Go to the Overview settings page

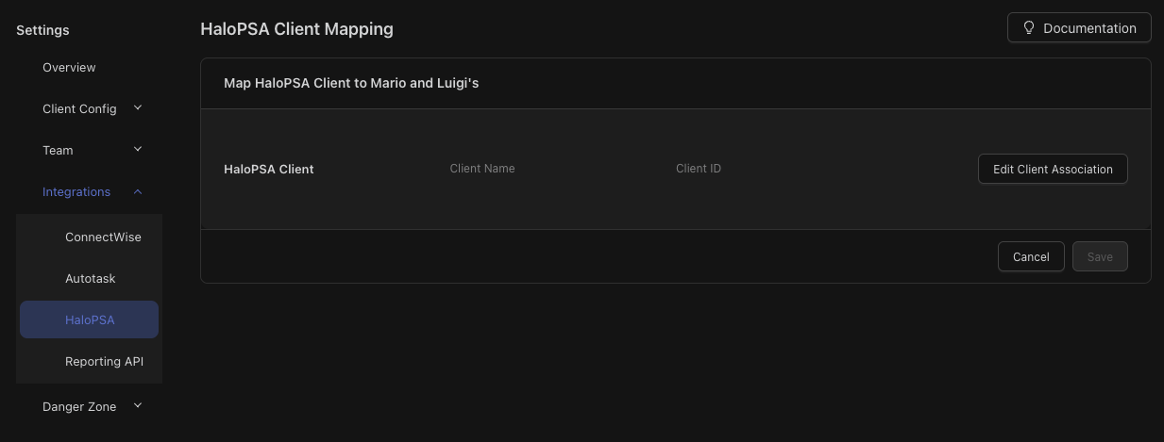[69, 68]
